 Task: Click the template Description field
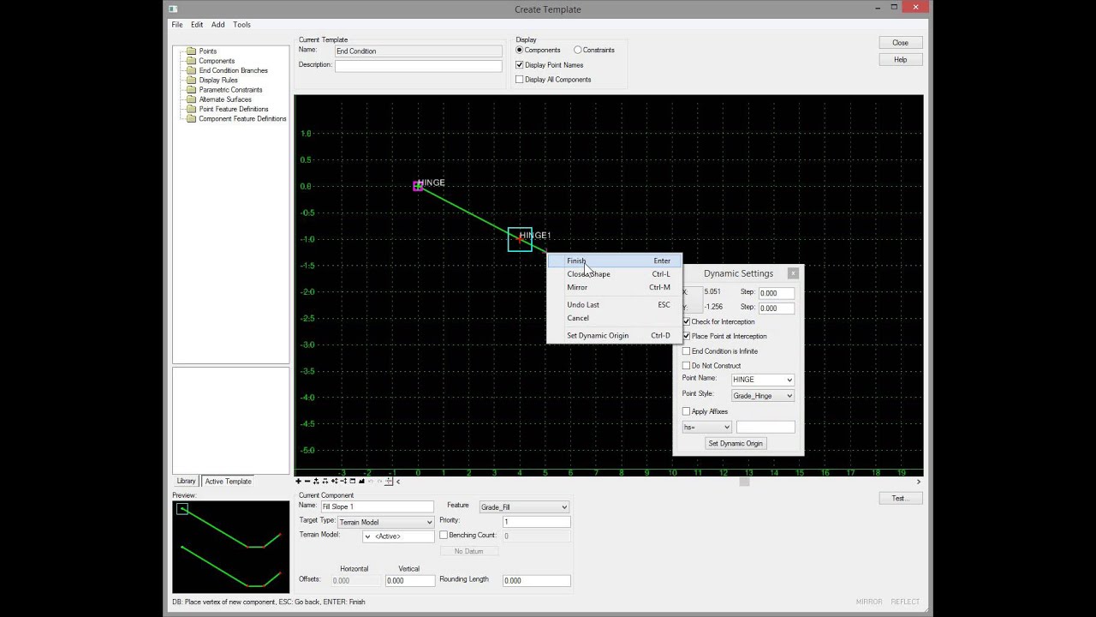(419, 66)
